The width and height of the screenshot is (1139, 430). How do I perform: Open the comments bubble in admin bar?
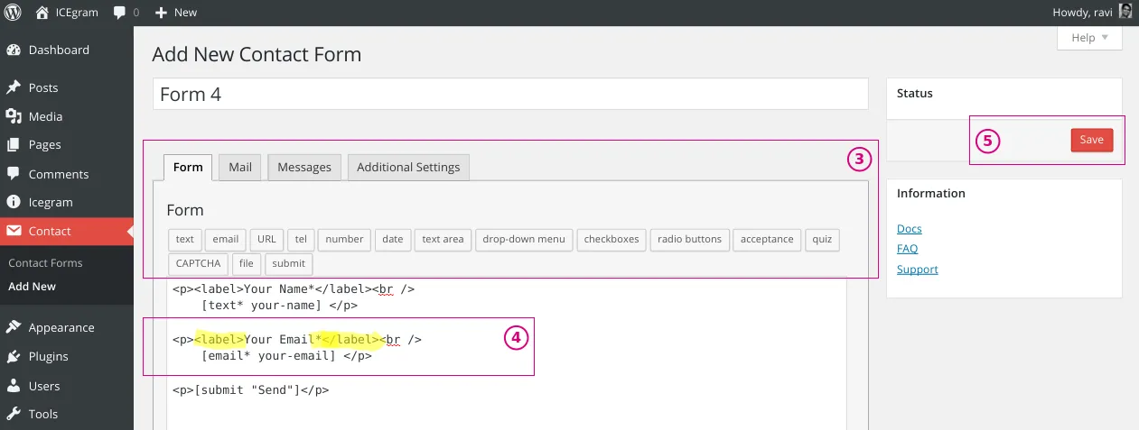point(120,13)
